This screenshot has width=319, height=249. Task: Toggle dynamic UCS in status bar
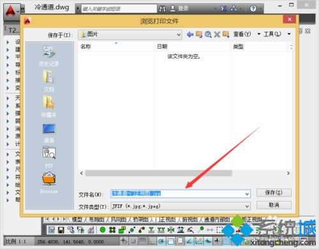198,241
